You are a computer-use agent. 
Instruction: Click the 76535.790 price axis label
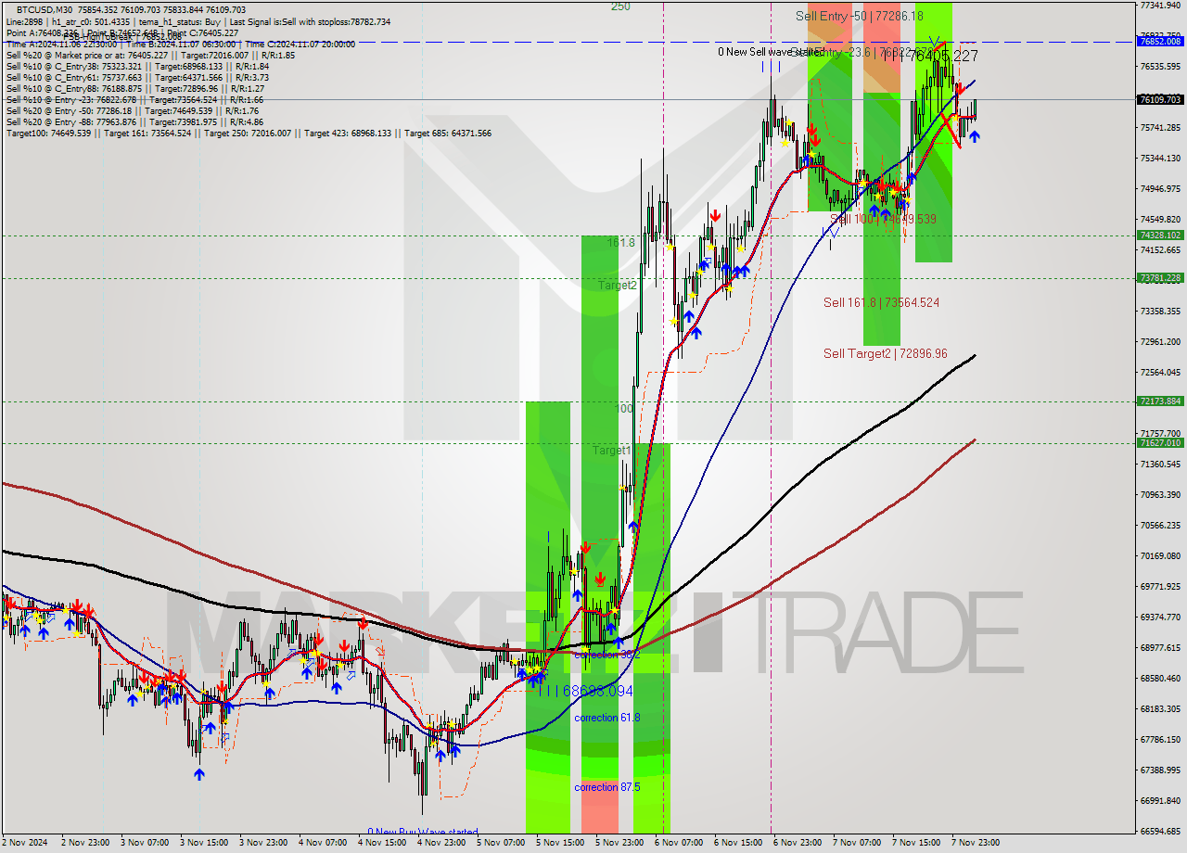[1160, 67]
